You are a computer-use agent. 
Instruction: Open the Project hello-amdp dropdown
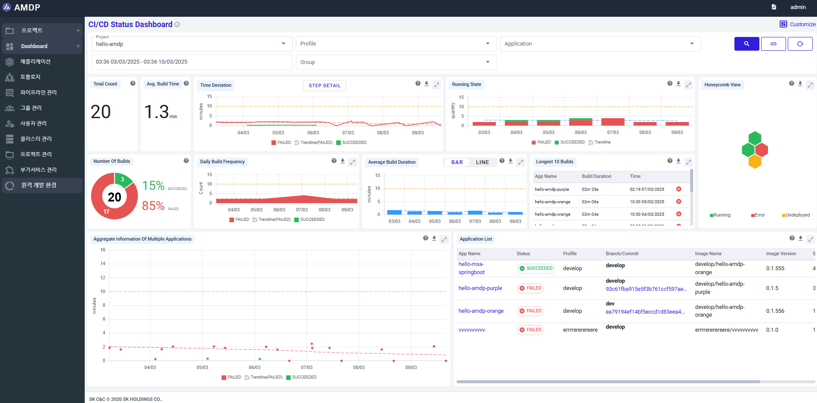point(192,44)
